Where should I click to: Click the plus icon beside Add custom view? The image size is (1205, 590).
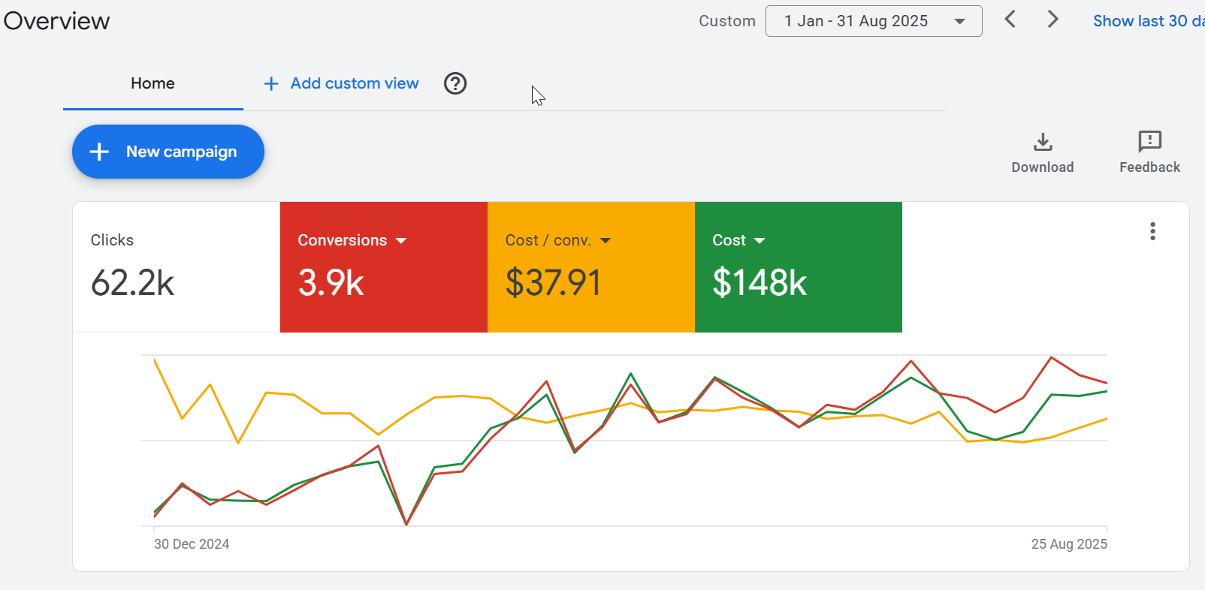(x=271, y=83)
